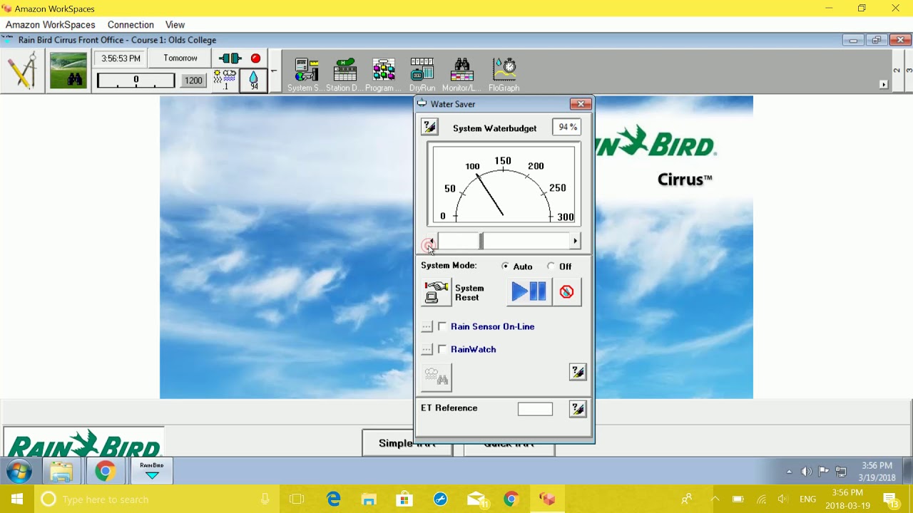Click the ET Reference help icon
This screenshot has width=913, height=513.
pyautogui.click(x=578, y=409)
